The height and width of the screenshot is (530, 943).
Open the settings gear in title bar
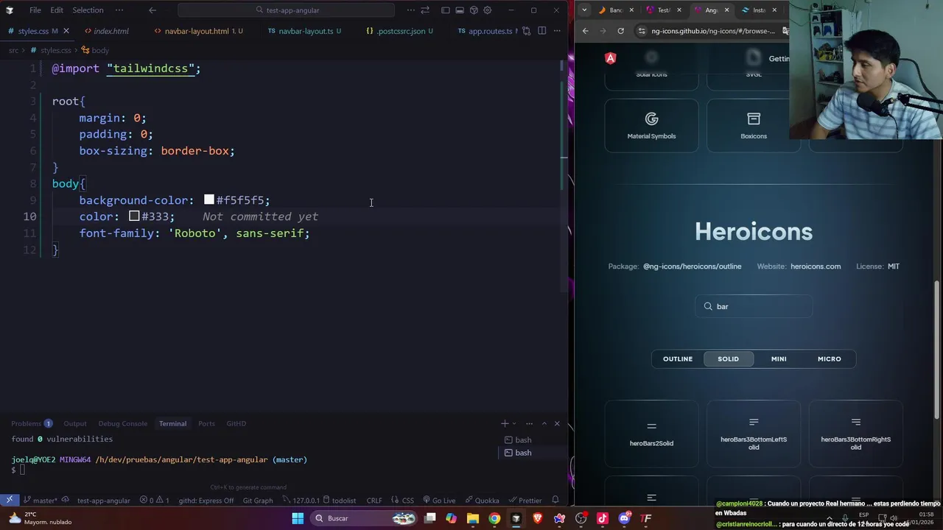pyautogui.click(x=488, y=10)
